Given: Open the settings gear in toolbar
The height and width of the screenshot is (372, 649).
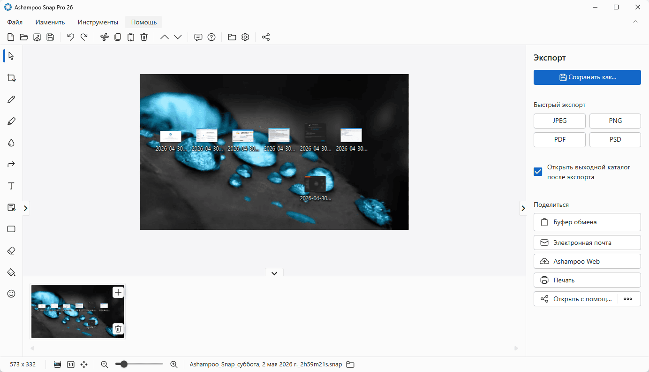Looking at the screenshot, I should tap(245, 37).
